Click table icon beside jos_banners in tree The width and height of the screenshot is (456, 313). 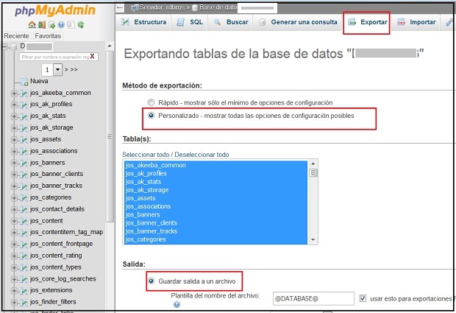click(24, 163)
